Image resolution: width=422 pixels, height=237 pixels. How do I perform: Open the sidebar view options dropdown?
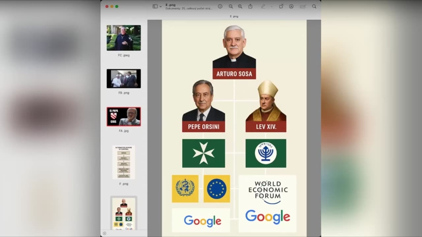tap(161, 7)
